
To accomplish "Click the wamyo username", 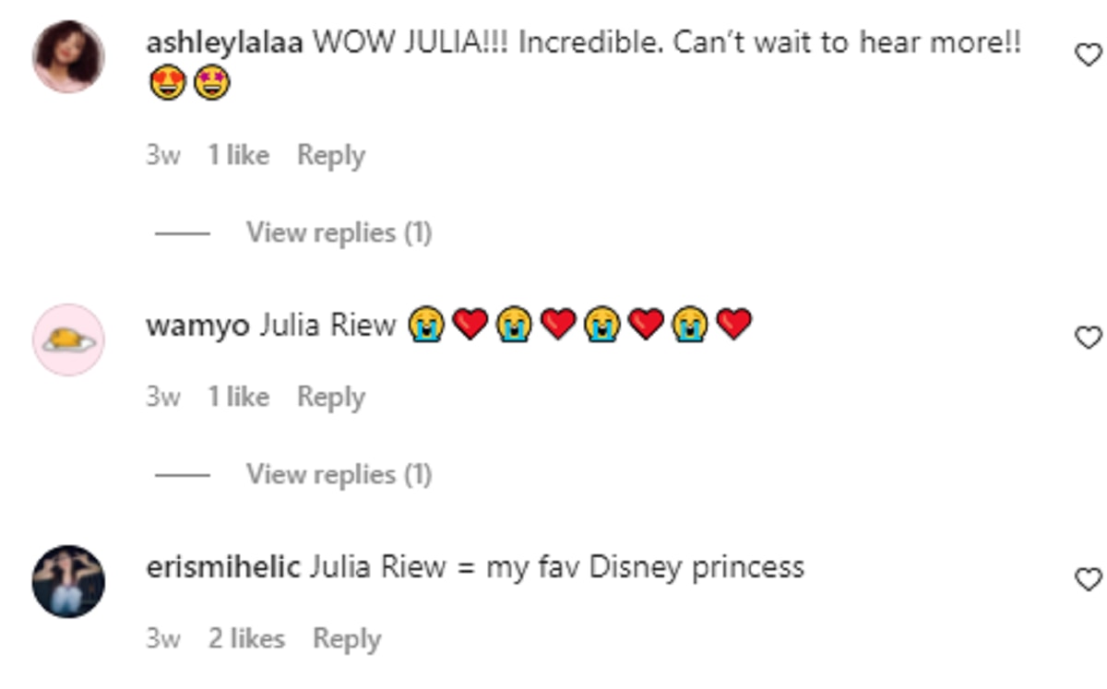I will pos(197,326).
